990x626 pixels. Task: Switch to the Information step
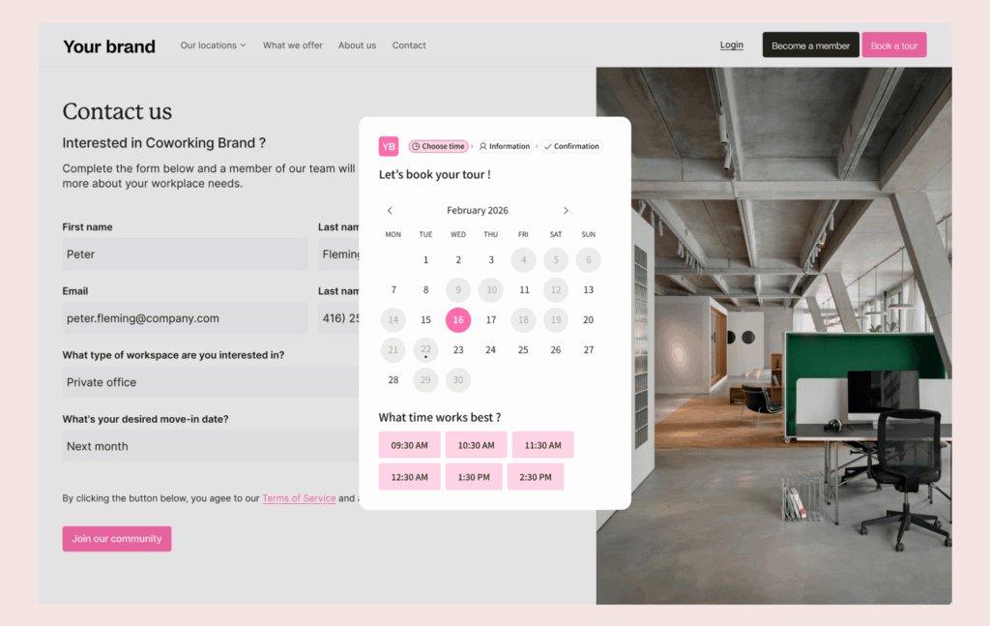(x=504, y=146)
